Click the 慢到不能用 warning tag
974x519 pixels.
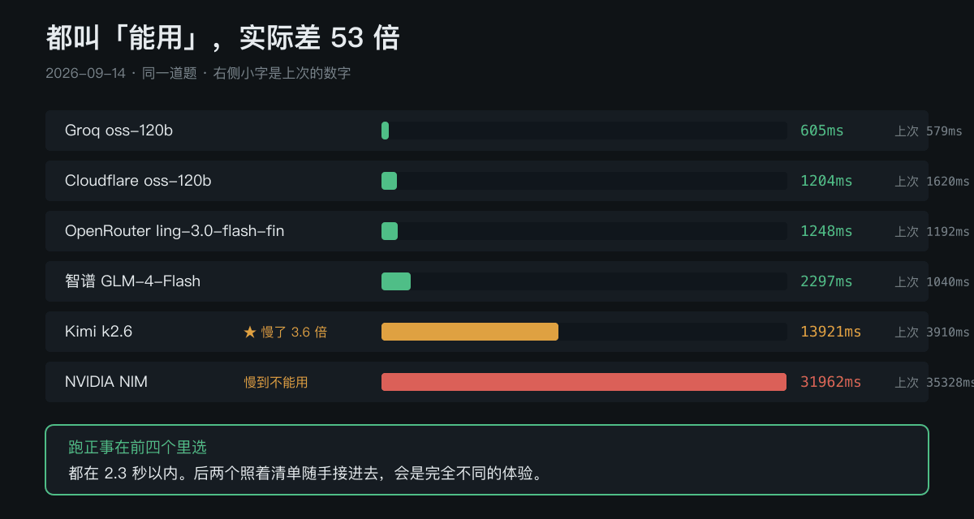pos(277,382)
